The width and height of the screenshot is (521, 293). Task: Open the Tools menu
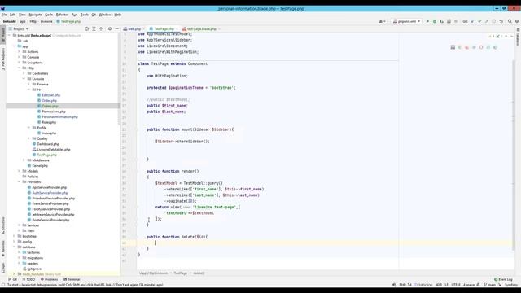(85, 15)
